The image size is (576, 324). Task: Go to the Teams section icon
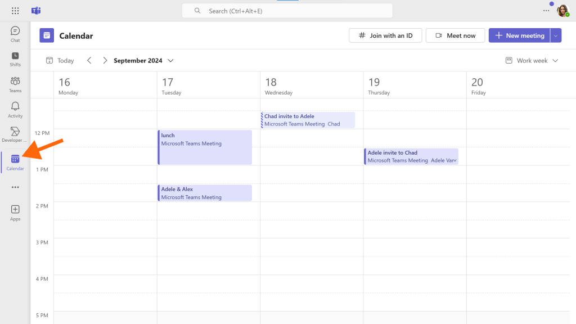15,84
